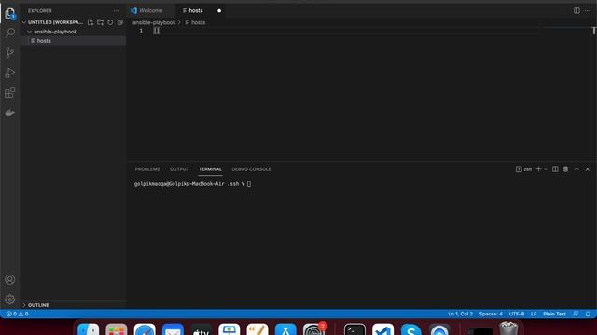Screen dimensions: 597x335
Task: Click the ansible-playbook breadcrumb
Action: click(x=154, y=22)
